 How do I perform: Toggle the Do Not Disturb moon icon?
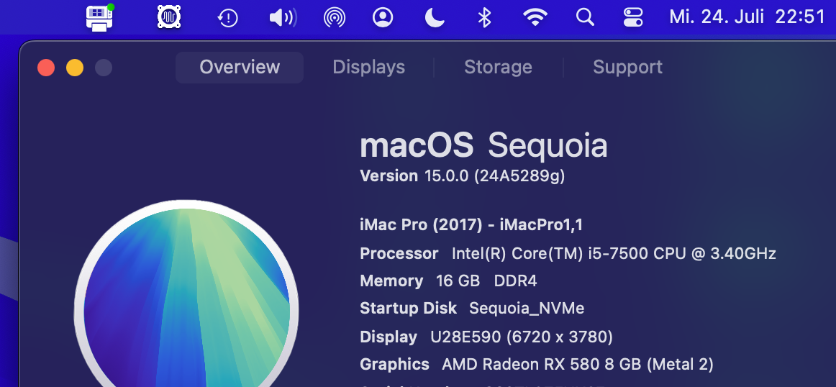pyautogui.click(x=435, y=17)
